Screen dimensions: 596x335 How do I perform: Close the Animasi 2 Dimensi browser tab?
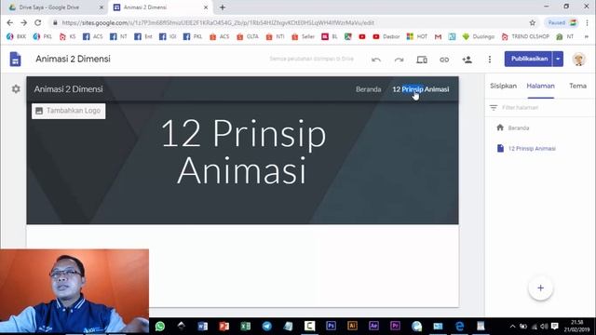click(x=206, y=7)
